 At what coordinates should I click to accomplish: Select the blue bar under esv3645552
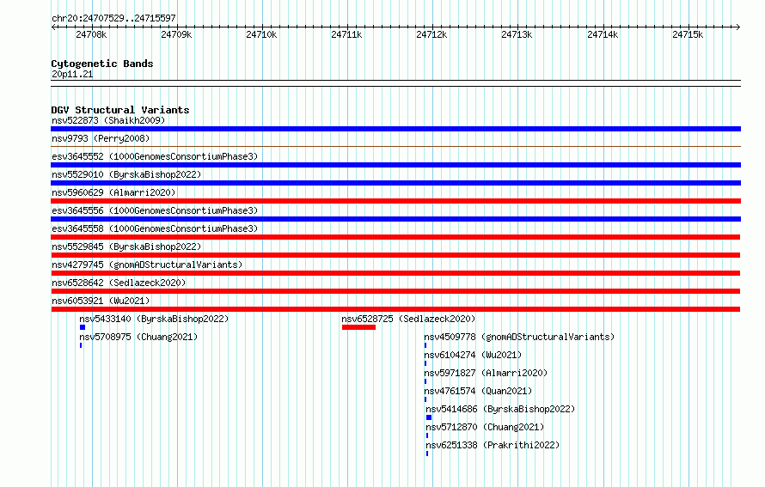pos(395,165)
